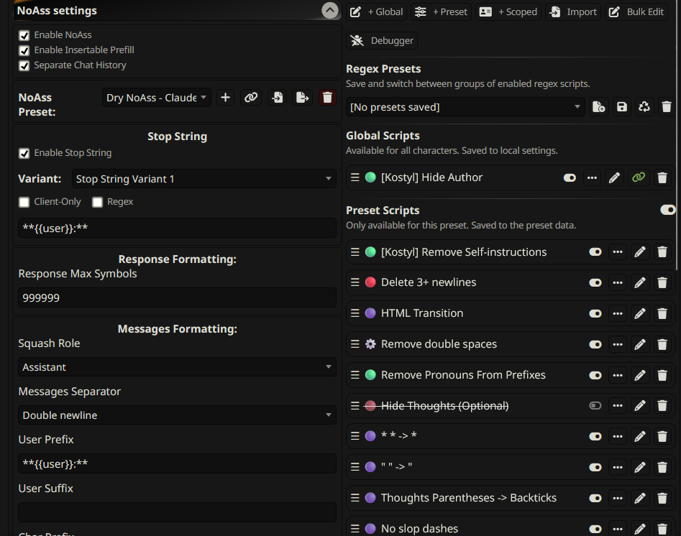Edit the Kostyl Hide Author script pencil icon
Image resolution: width=681 pixels, height=536 pixels.
coord(614,177)
